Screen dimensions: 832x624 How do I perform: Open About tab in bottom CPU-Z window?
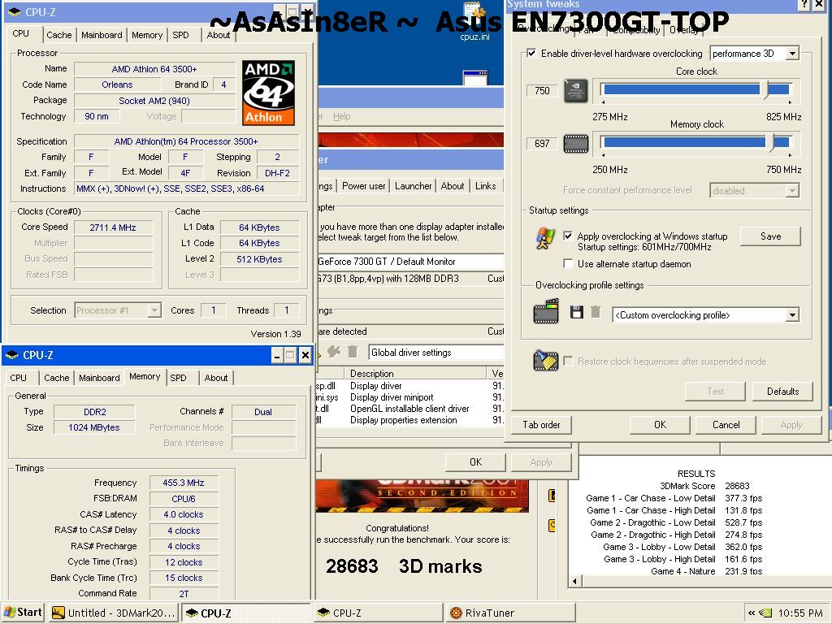click(x=216, y=378)
